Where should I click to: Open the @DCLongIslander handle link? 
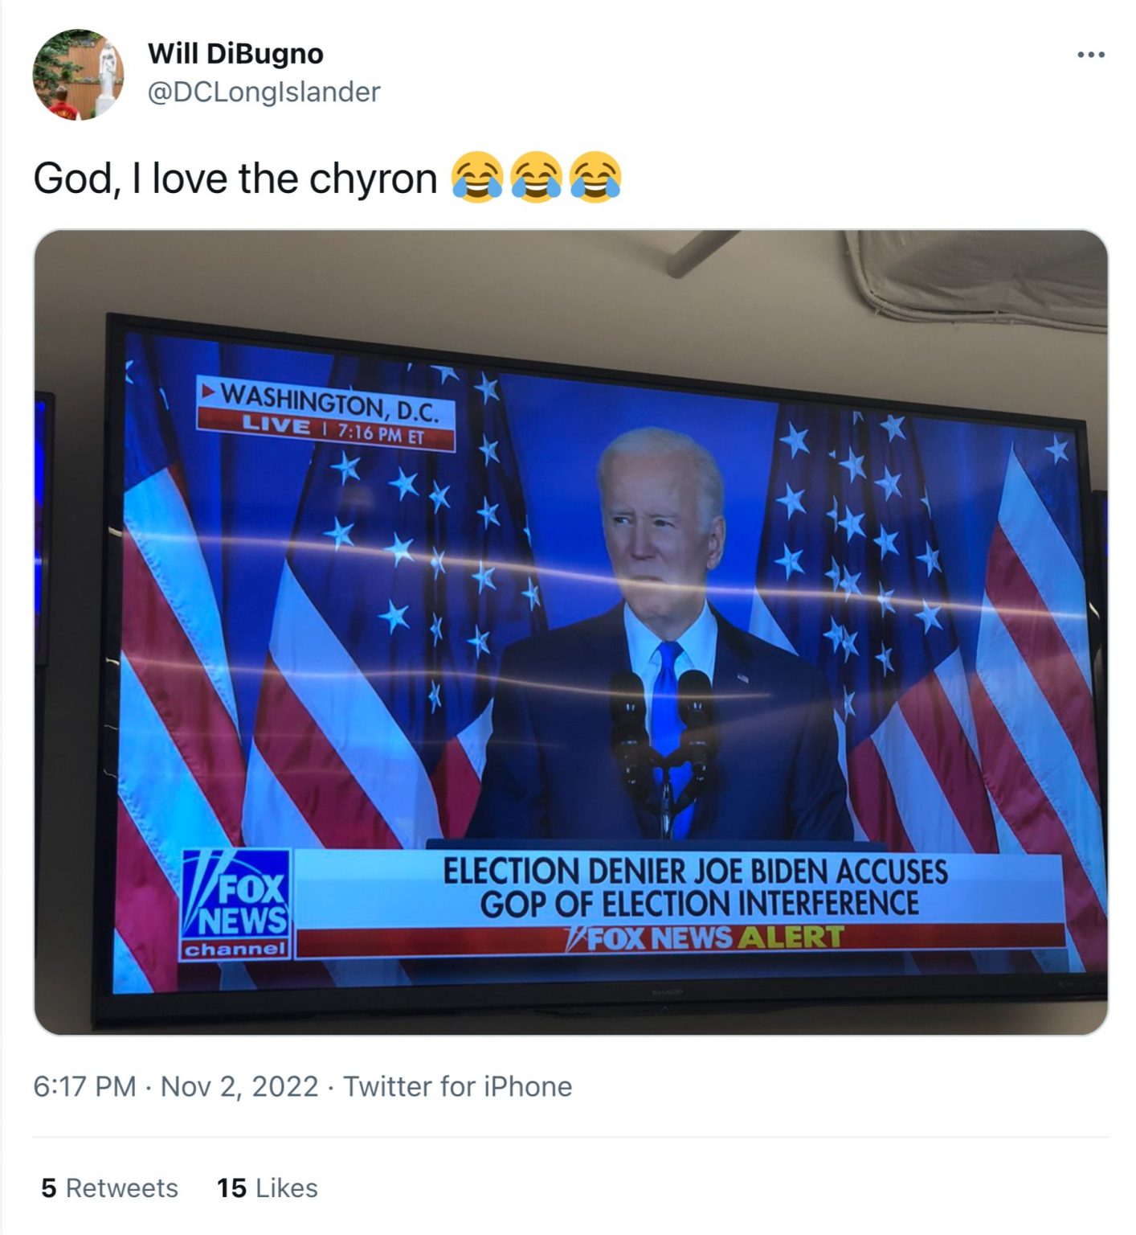pos(264,92)
